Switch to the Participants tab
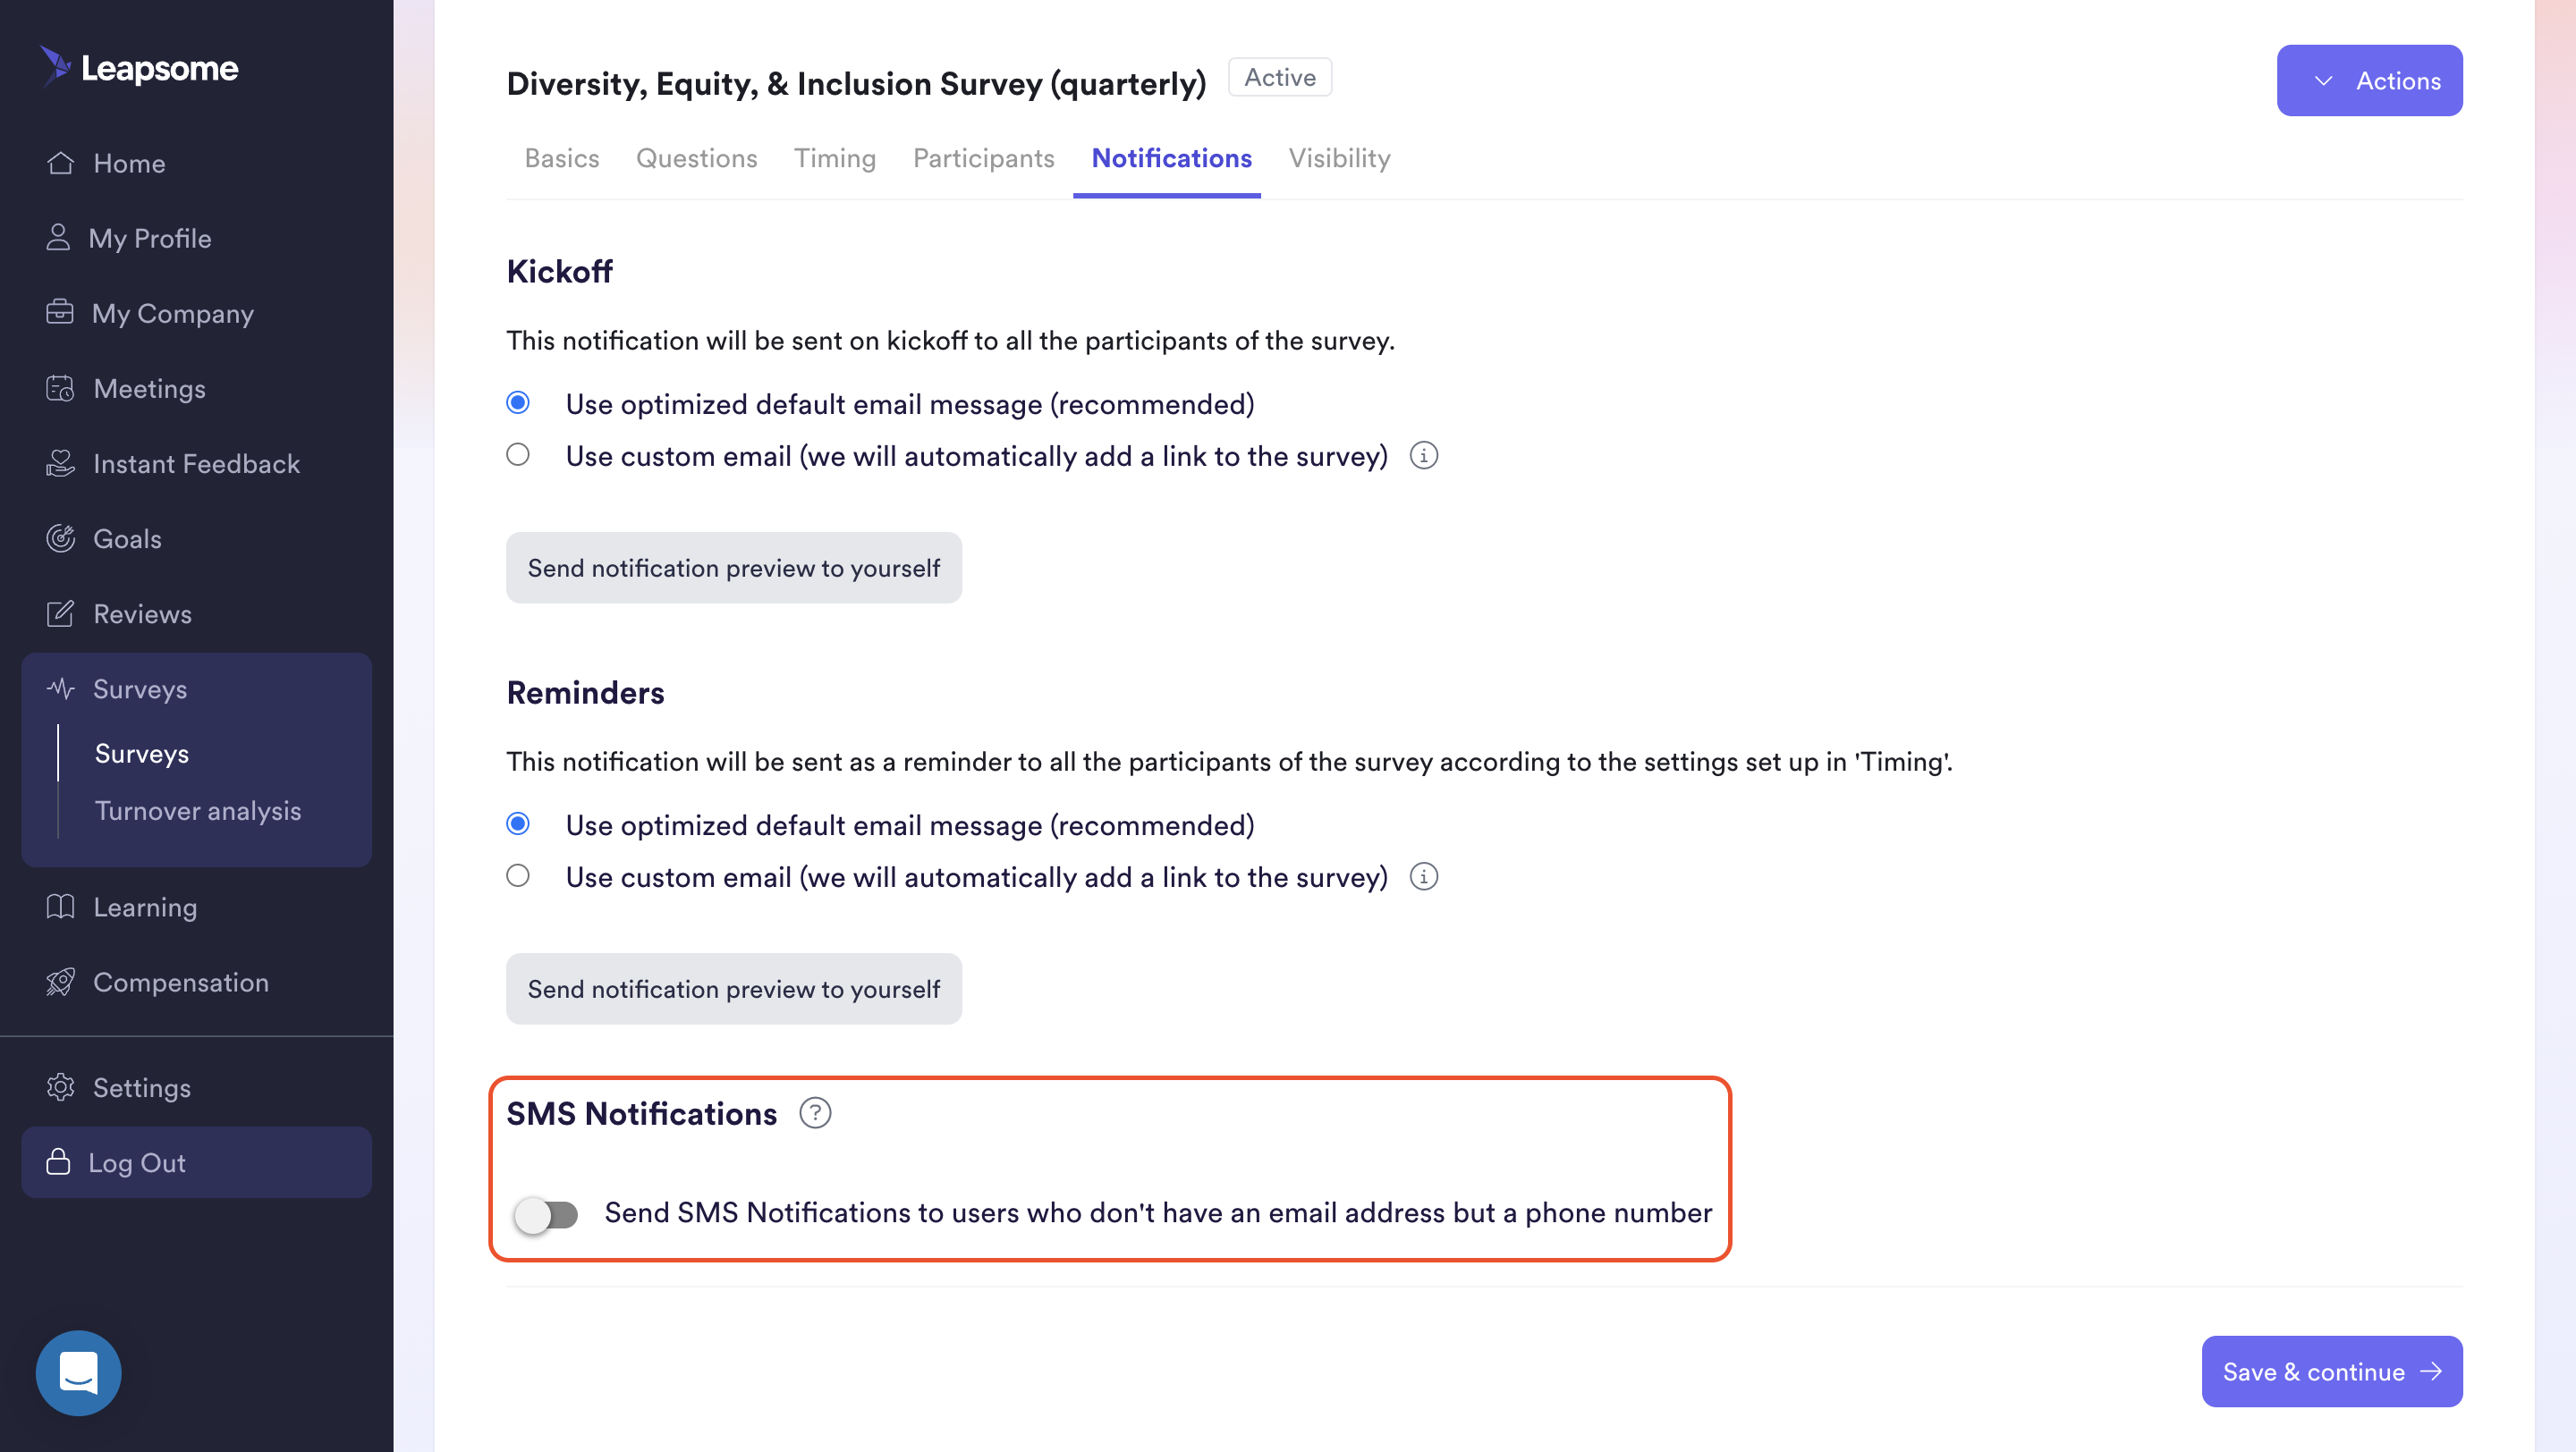The width and height of the screenshot is (2576, 1452). (x=983, y=158)
